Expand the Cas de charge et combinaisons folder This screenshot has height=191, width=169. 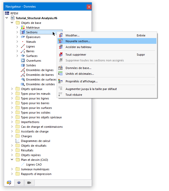click(12, 127)
